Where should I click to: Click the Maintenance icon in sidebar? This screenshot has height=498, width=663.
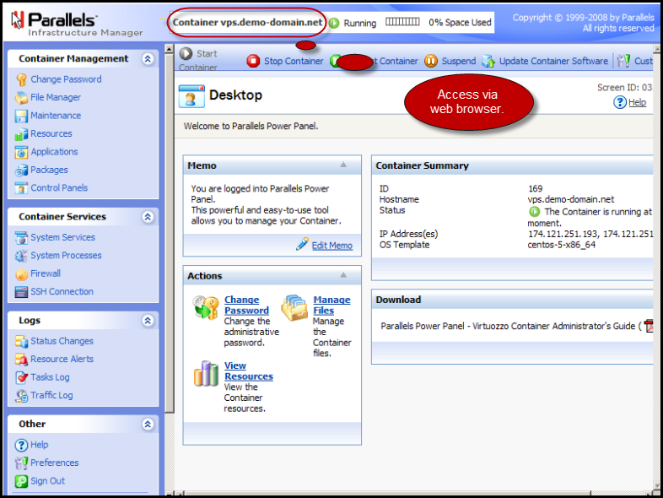(21, 116)
